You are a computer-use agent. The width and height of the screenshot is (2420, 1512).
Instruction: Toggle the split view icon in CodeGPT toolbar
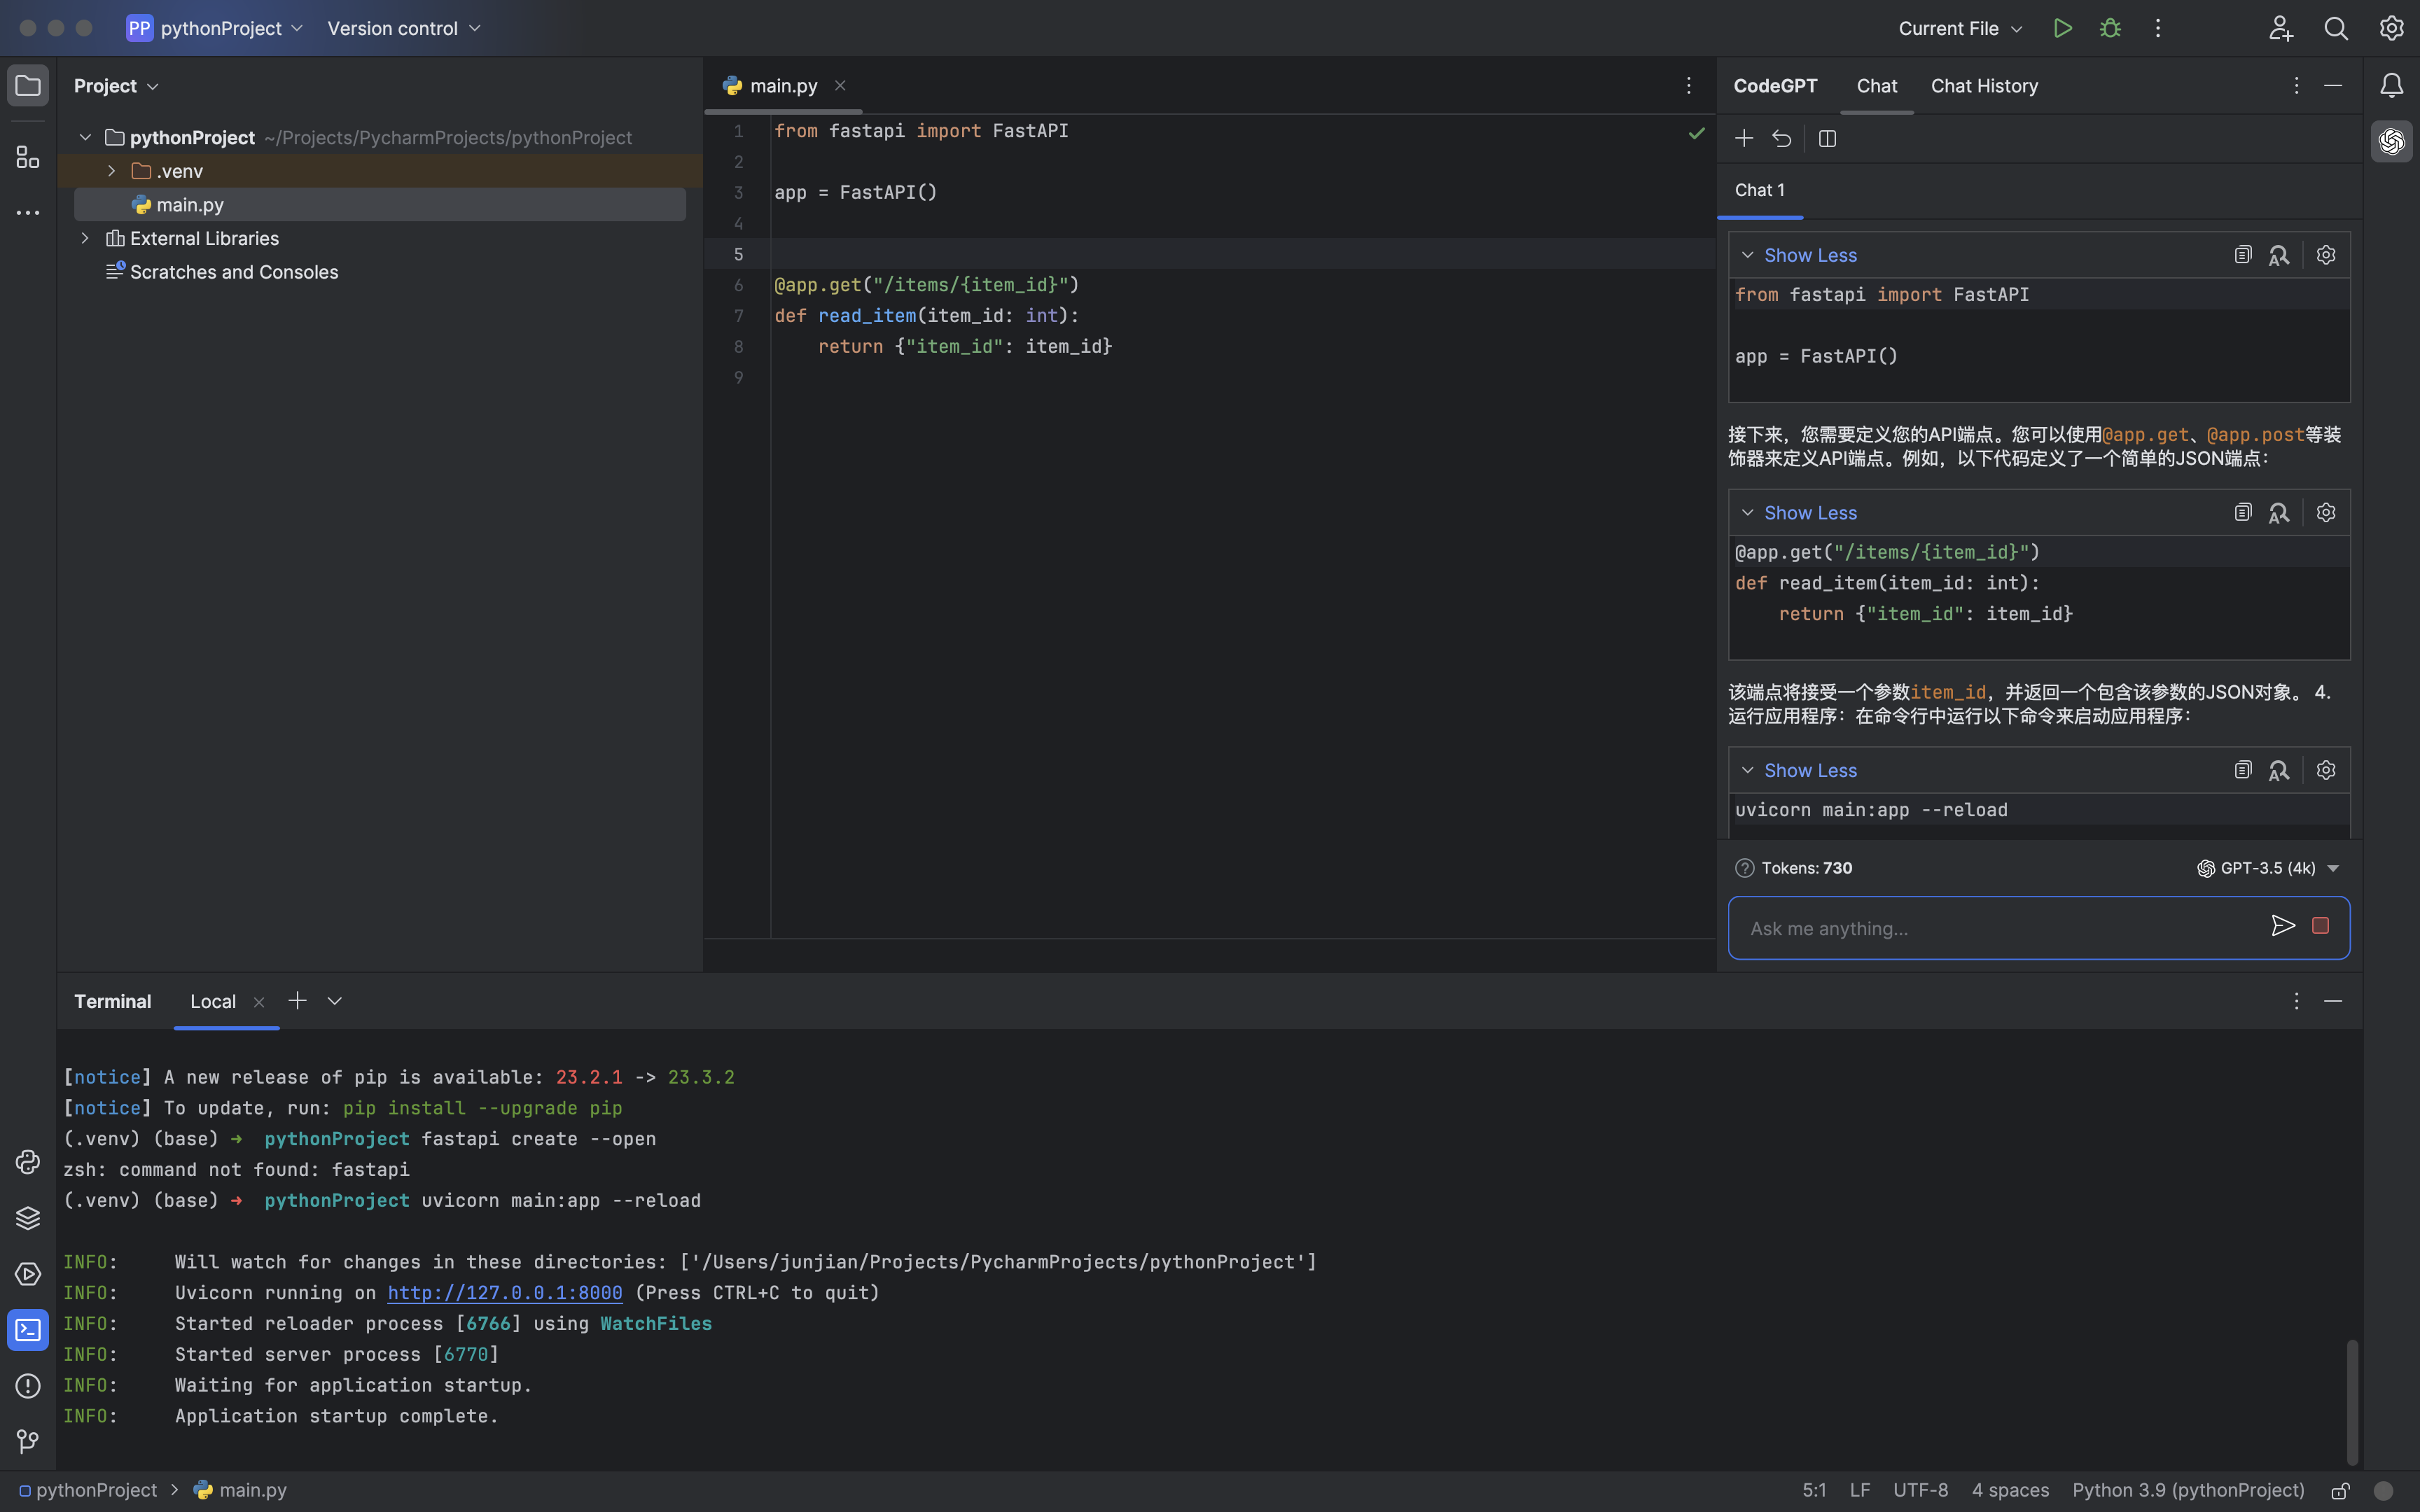tap(1827, 139)
